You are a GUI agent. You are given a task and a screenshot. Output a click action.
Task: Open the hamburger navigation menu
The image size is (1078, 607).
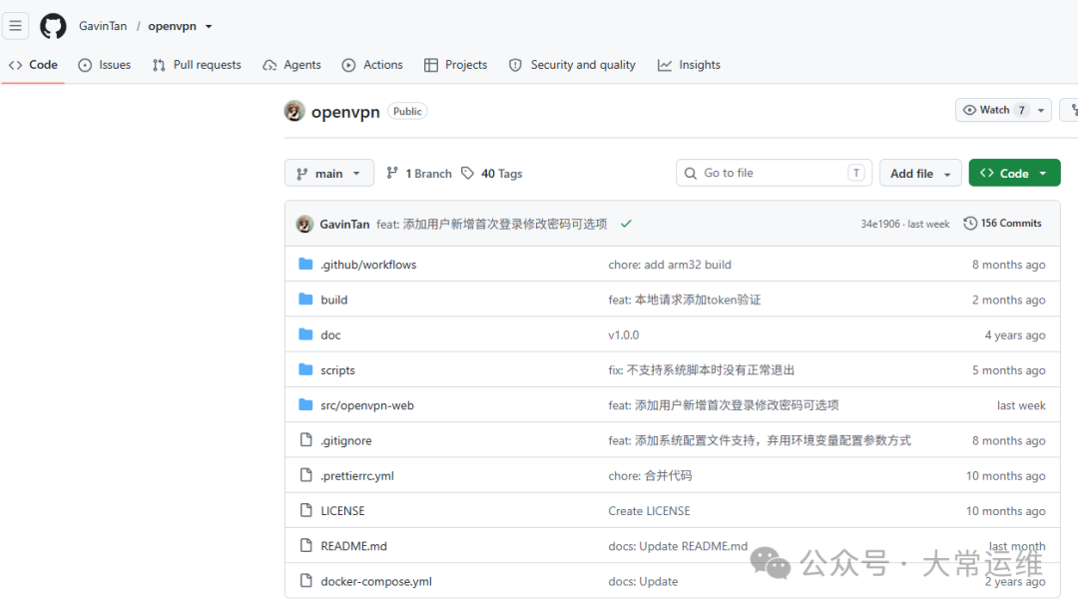pos(15,26)
